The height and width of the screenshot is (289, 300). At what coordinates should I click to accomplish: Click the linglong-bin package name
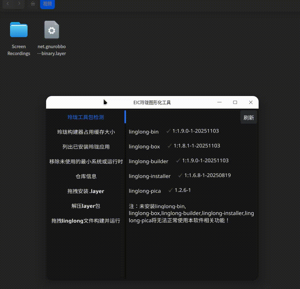click(144, 132)
